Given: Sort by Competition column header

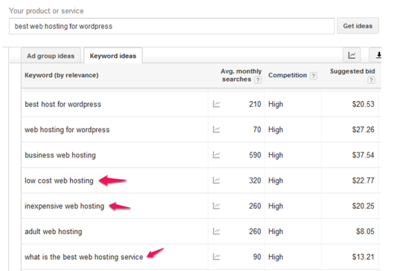Looking at the screenshot, I should click(288, 75).
